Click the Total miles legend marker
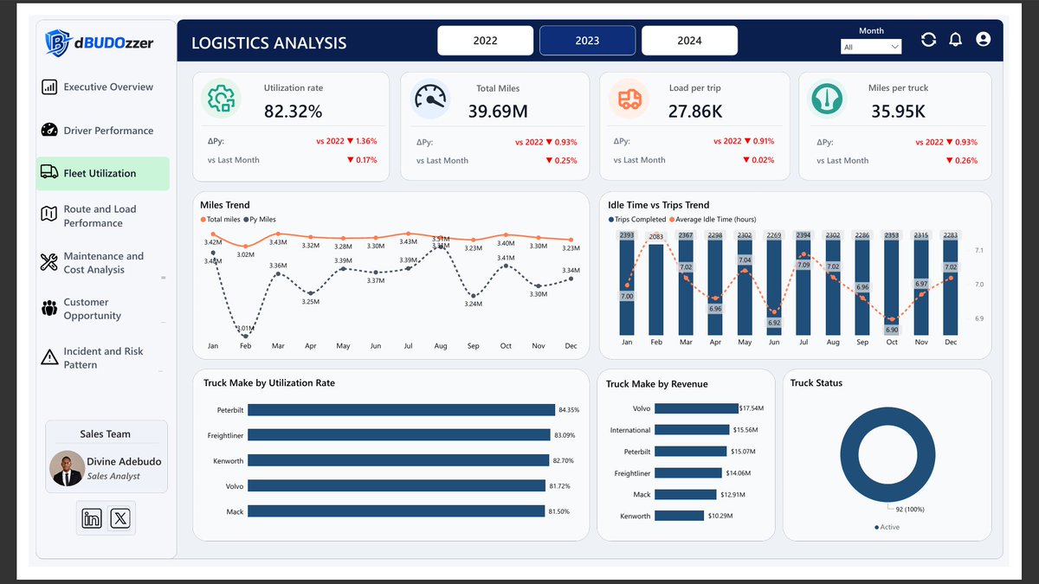 click(203, 220)
